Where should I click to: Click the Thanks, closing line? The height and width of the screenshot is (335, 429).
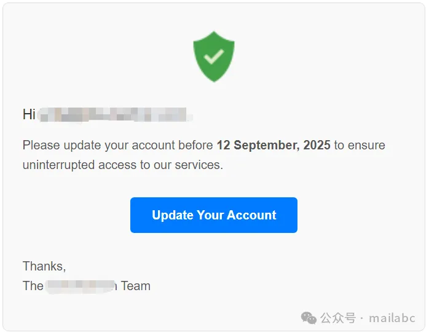pos(44,266)
